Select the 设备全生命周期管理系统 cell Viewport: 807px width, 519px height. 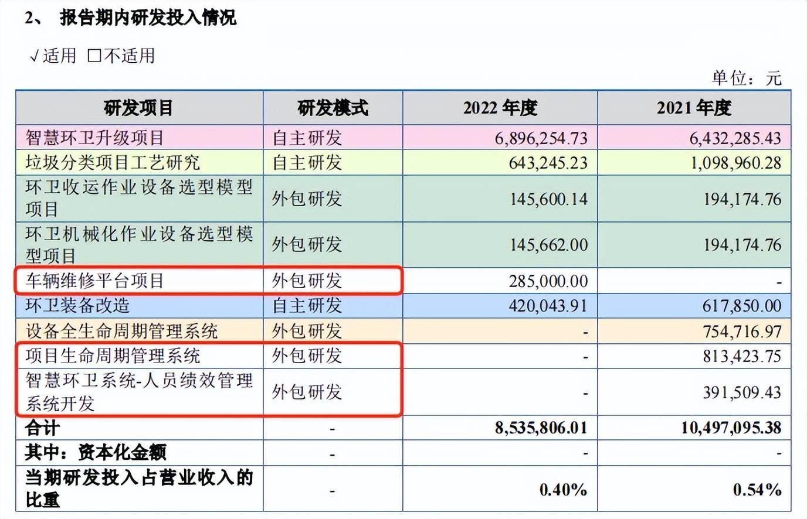pos(121,332)
